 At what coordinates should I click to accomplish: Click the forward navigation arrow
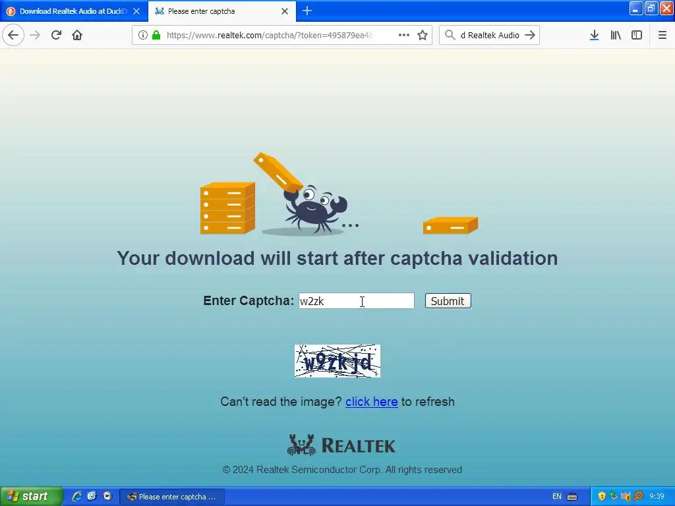(35, 35)
